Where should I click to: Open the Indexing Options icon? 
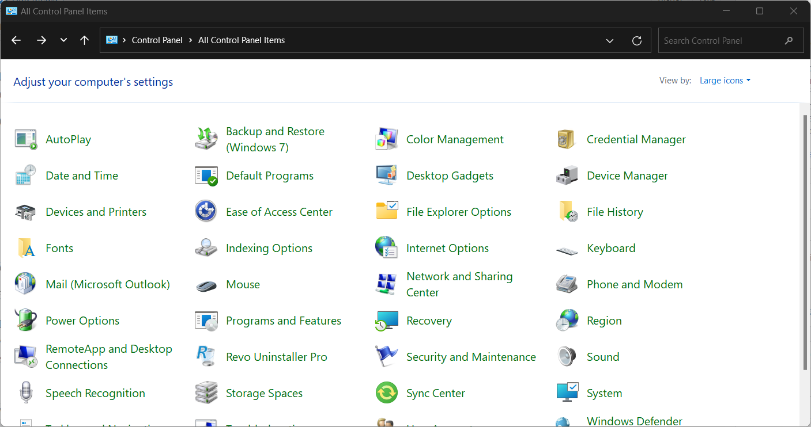click(x=206, y=248)
